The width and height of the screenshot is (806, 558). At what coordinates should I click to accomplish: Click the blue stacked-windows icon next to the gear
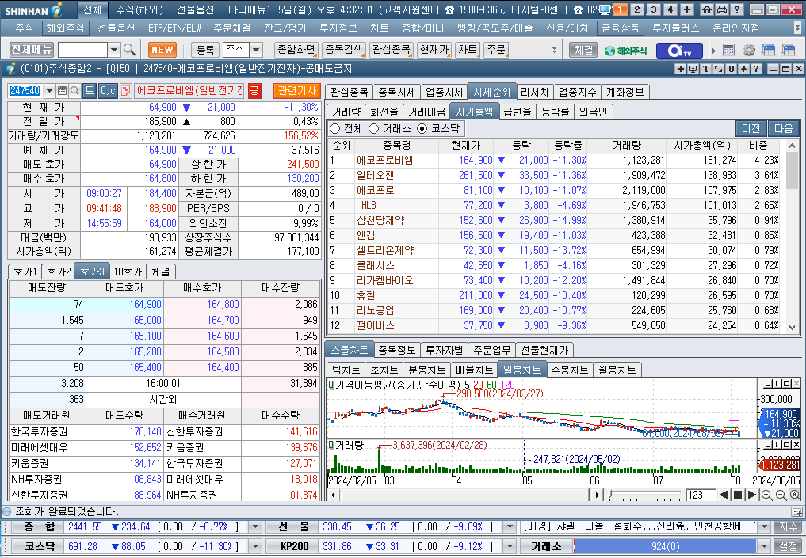tap(769, 50)
